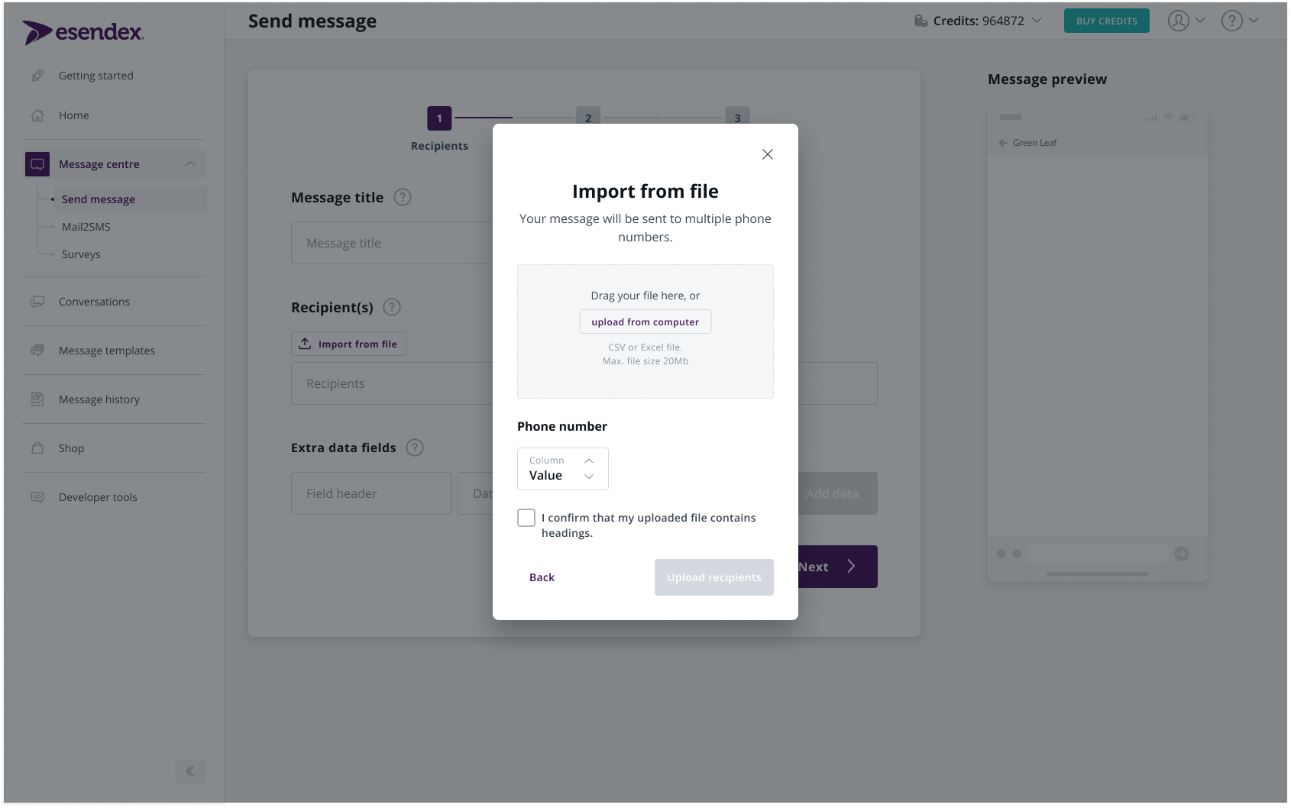Viewport: 1291px width, 808px height.
Task: Open Message templates via its icon
Action: click(38, 350)
